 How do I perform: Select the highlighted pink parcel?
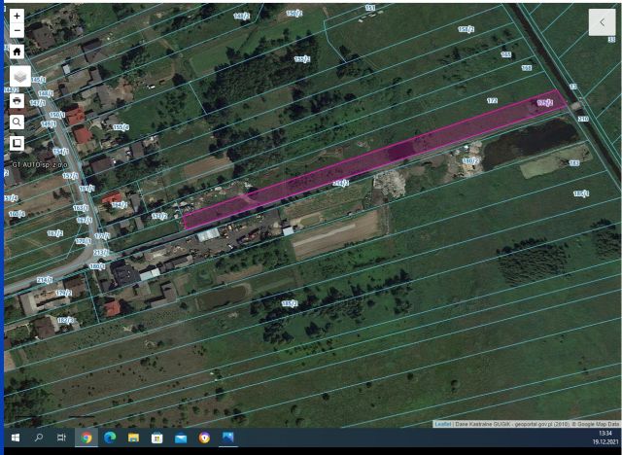pyautogui.click(x=373, y=160)
